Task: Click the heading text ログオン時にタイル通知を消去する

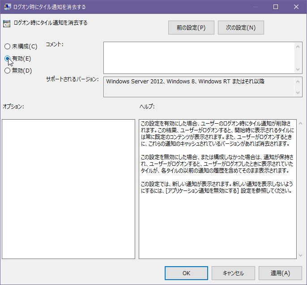Action: click(51, 23)
